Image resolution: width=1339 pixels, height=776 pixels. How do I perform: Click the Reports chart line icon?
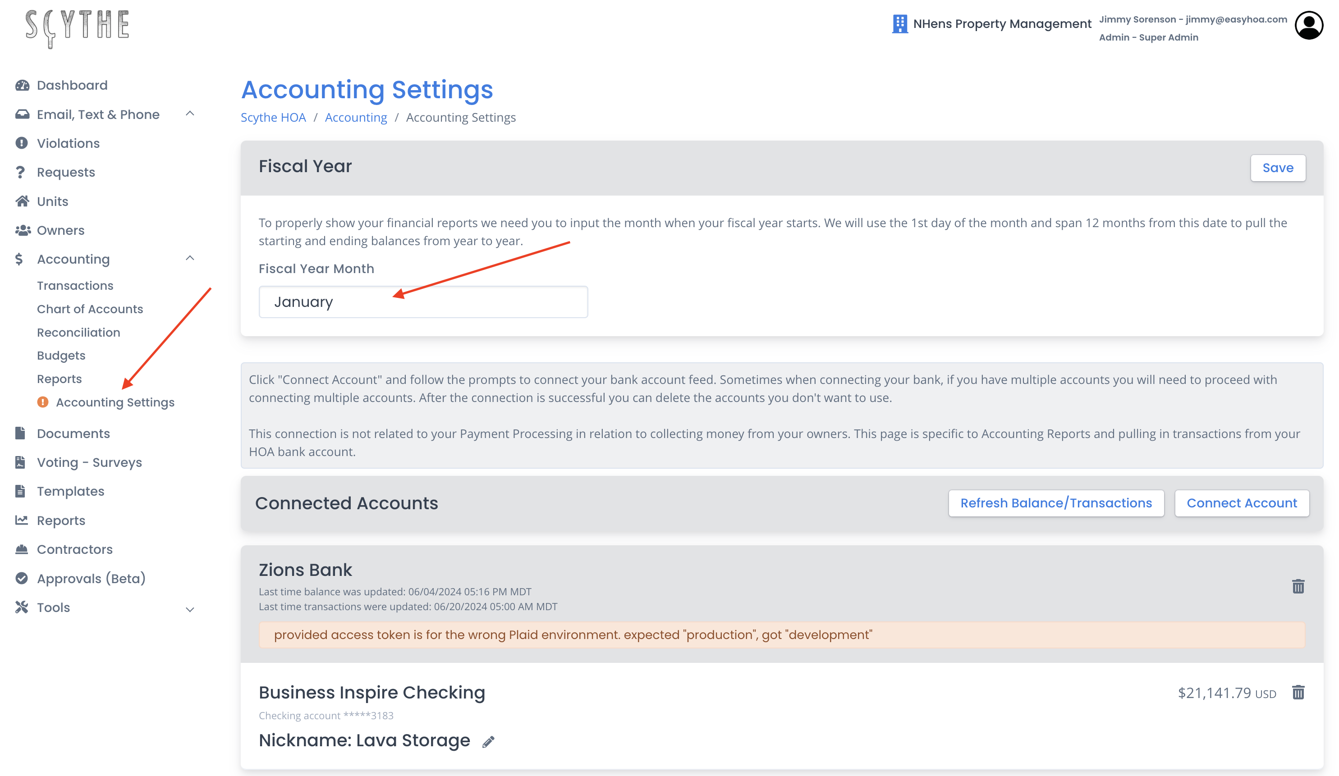coord(21,520)
